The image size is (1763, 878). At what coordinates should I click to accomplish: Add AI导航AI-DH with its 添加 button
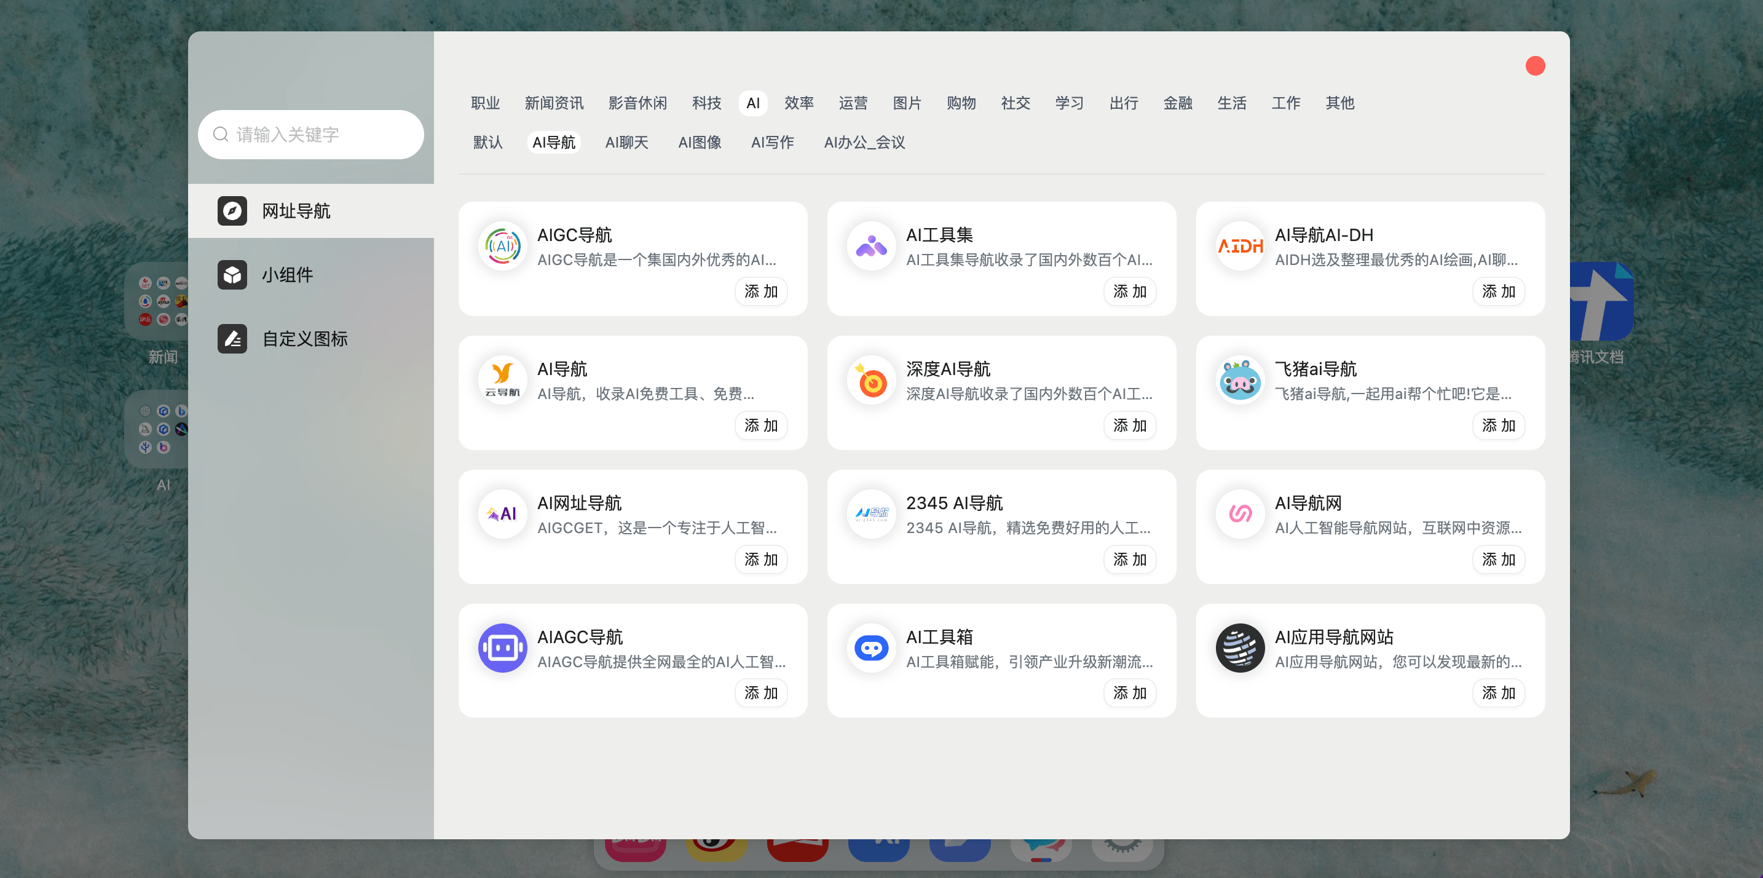[1499, 291]
